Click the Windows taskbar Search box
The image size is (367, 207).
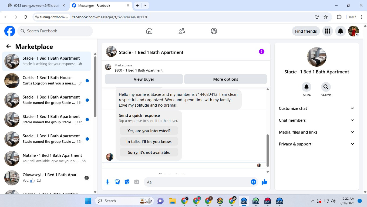click(124, 201)
